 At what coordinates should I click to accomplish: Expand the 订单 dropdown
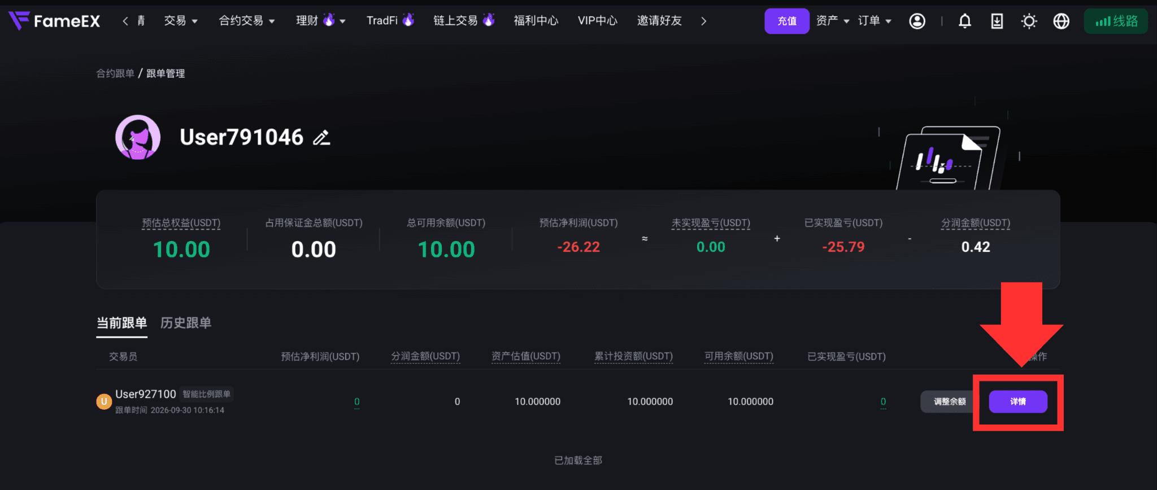pyautogui.click(x=875, y=21)
